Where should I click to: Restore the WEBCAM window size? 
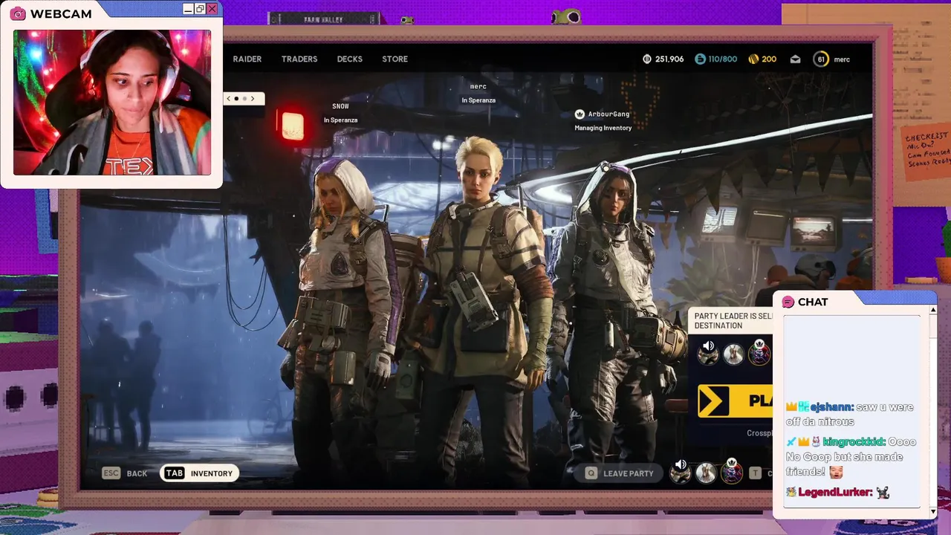[200, 9]
